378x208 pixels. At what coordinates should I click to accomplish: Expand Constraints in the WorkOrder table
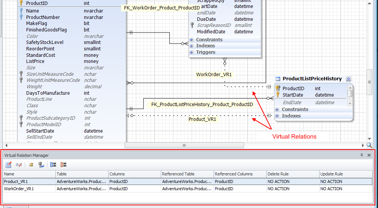[x=191, y=40]
